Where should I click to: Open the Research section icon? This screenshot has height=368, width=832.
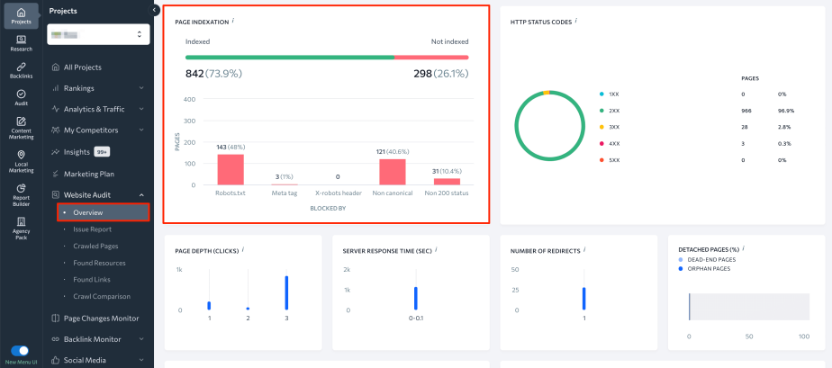point(21,43)
